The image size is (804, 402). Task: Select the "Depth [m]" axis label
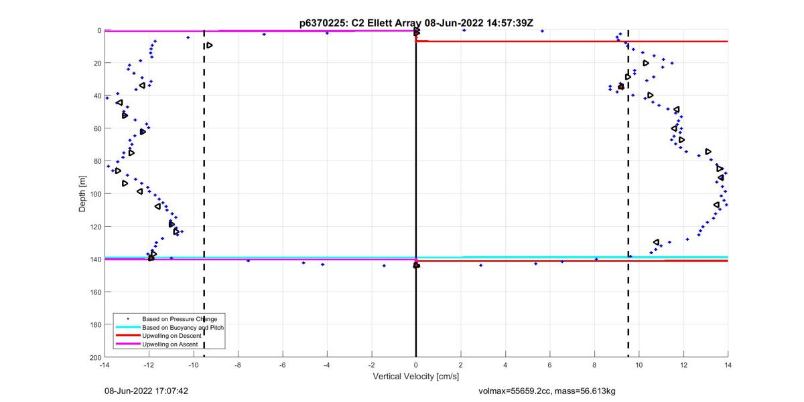coord(82,193)
